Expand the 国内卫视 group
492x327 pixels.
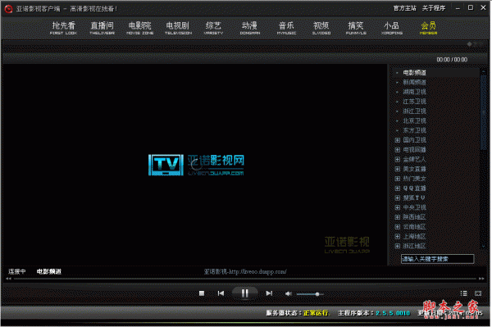click(397, 140)
